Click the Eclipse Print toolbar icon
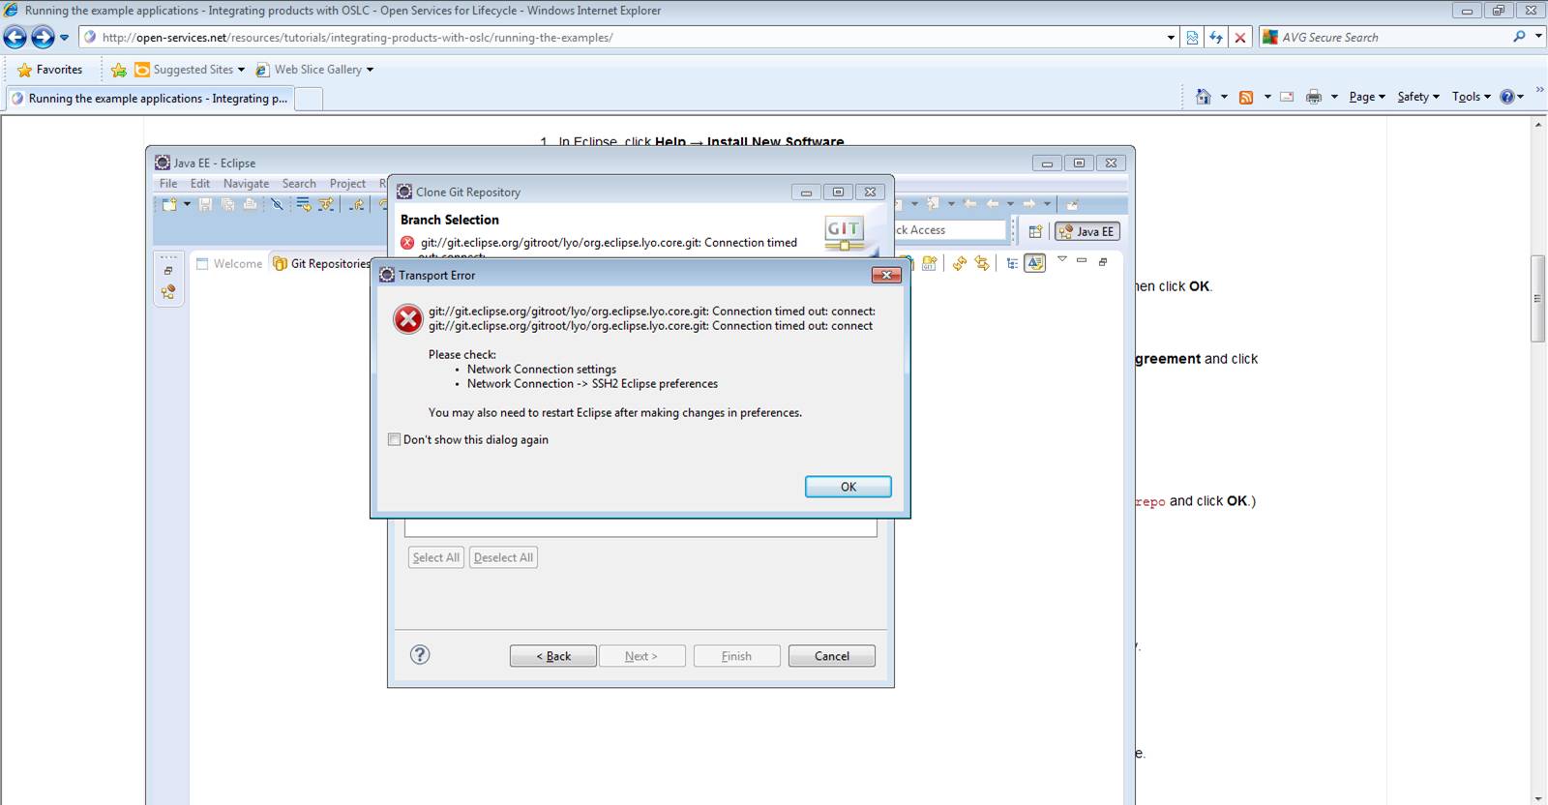The image size is (1548, 805). pos(251,204)
